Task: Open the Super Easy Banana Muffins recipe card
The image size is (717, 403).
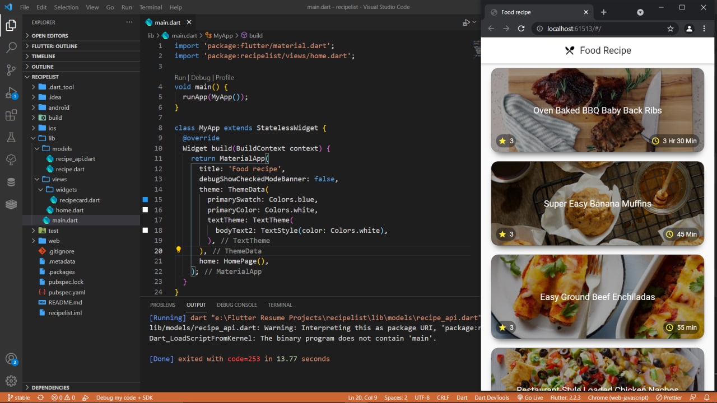Action: click(597, 203)
